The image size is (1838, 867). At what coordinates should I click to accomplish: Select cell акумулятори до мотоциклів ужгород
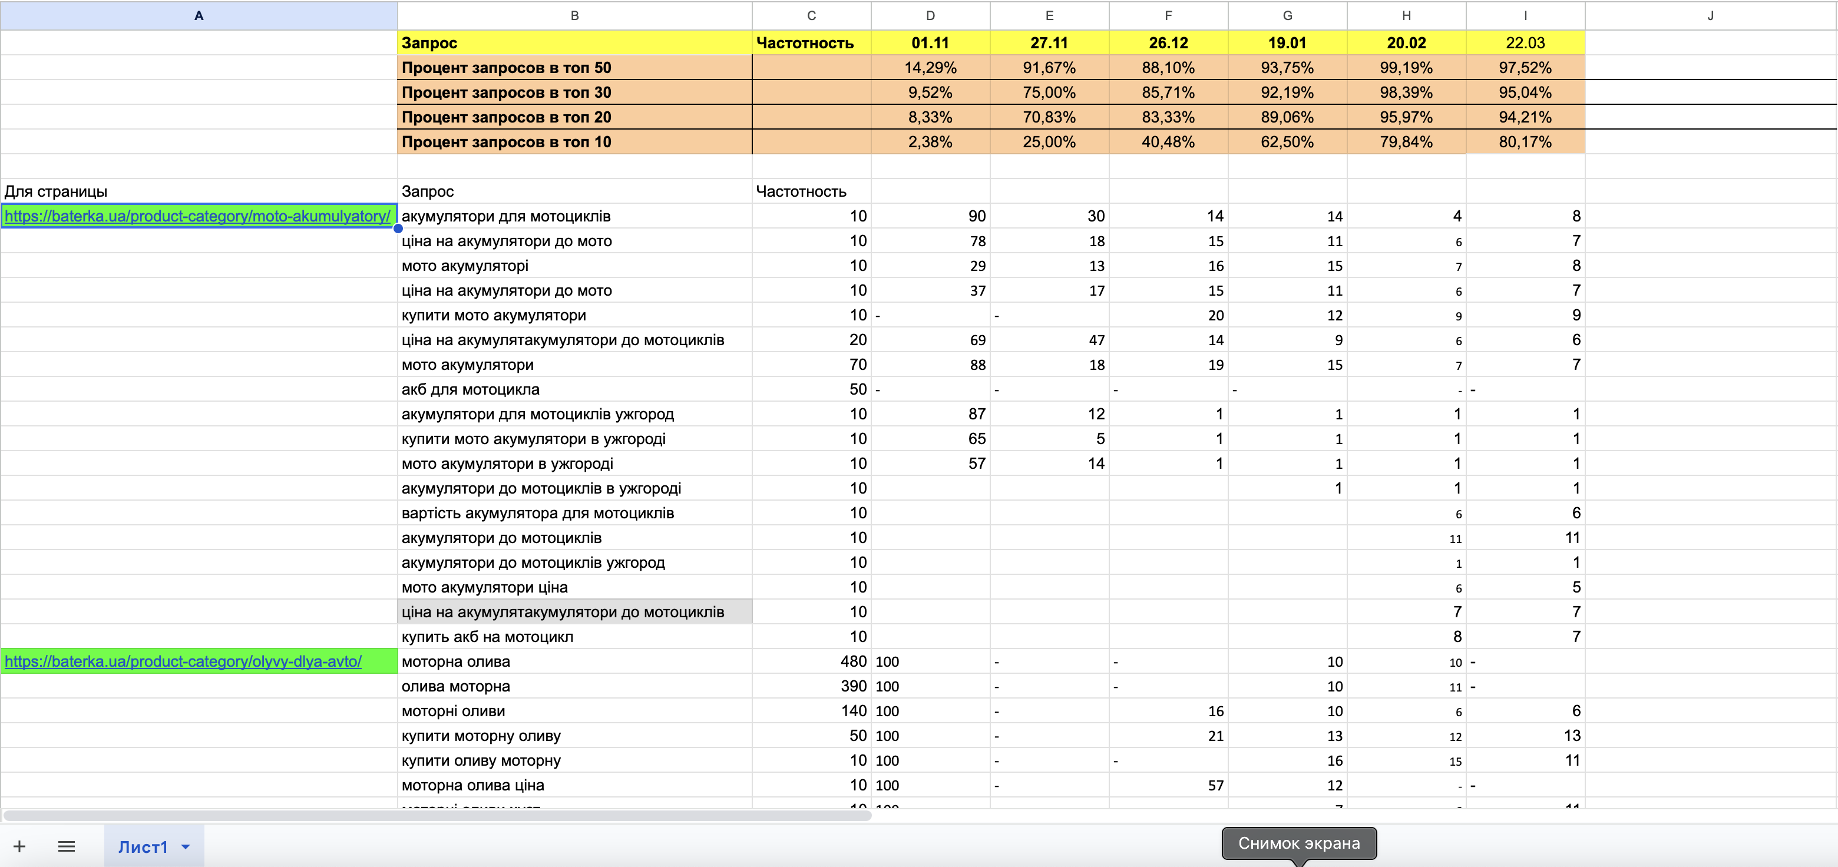[x=574, y=562]
